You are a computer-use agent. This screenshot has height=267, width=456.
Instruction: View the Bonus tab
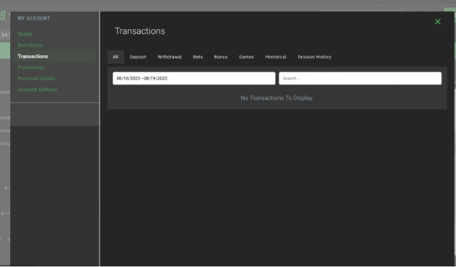point(221,57)
